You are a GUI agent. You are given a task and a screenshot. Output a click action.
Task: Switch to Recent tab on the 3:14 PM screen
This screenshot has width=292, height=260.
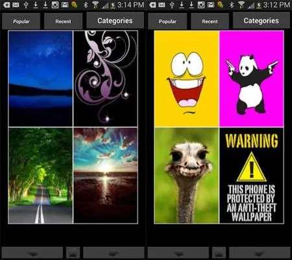(63, 21)
